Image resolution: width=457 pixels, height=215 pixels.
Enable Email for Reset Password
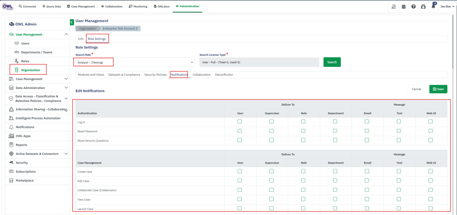click(367, 131)
